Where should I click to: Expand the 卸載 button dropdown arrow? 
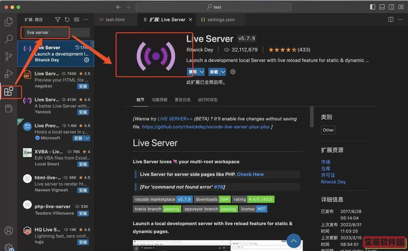pyautogui.click(x=223, y=72)
